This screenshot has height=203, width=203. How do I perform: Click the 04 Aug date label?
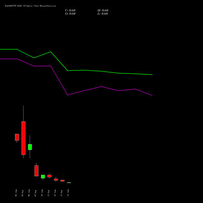pyautogui.click(x=16, y=193)
